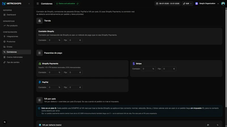Image resolution: width=227 pixels, height=127 pixels.
Task: Focus PayPal Fijo euro field
Action: pos(75,87)
